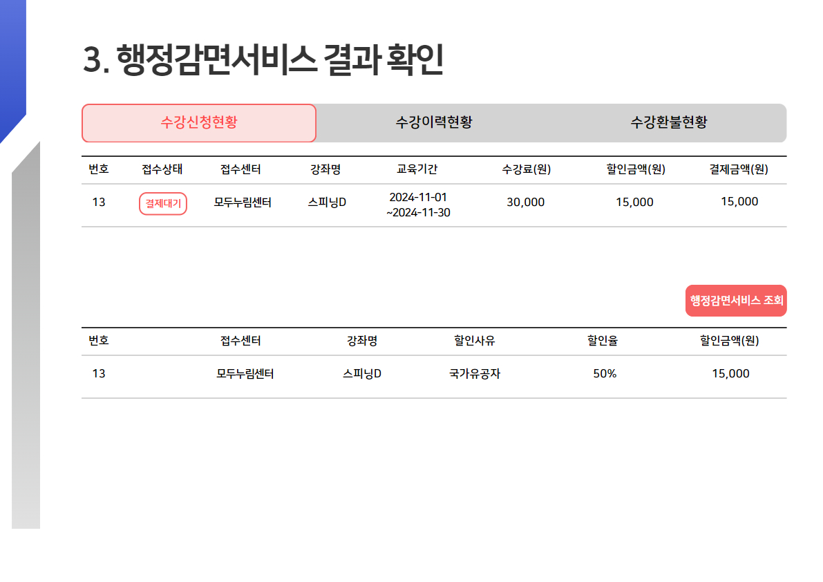
Task: Click the 50% discount rate value
Action: [605, 374]
